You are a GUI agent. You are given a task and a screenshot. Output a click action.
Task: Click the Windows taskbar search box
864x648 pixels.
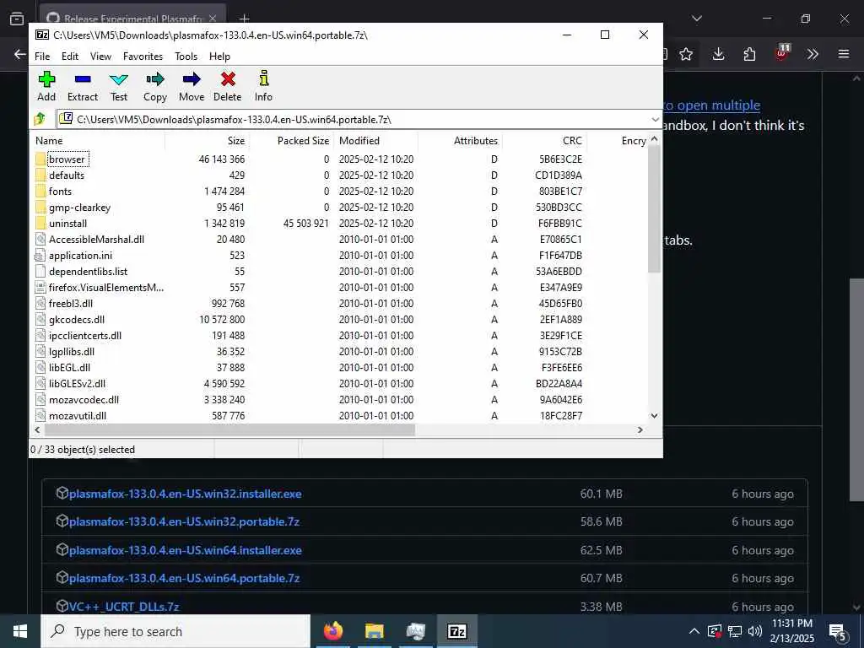tap(175, 631)
